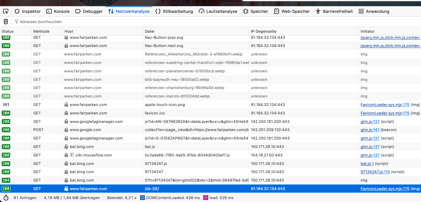The width and height of the screenshot is (421, 202).
Task: Click tracking shield icon beside cdn.mouseflow.com
Action: click(72, 155)
